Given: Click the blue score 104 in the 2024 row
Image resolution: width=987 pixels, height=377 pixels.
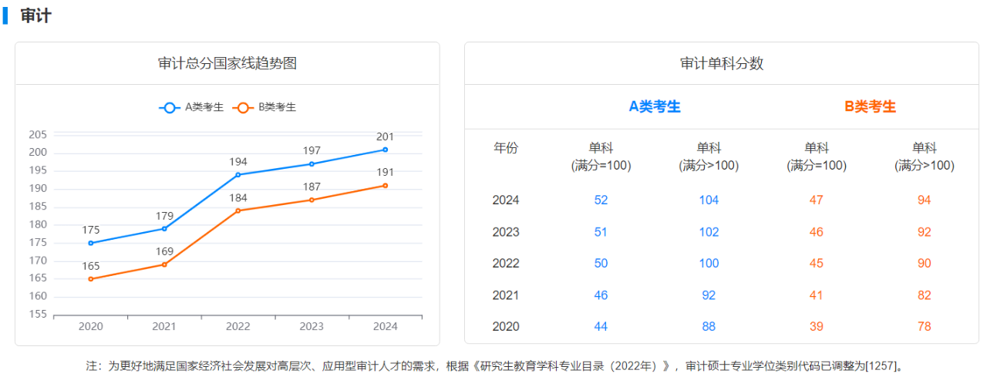Looking at the screenshot, I should click(708, 200).
